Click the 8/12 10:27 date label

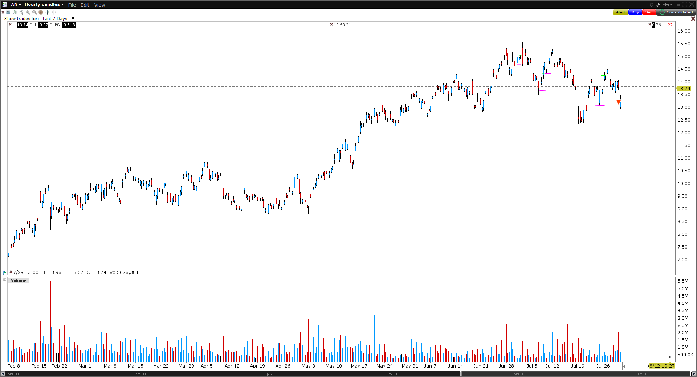coord(661,366)
